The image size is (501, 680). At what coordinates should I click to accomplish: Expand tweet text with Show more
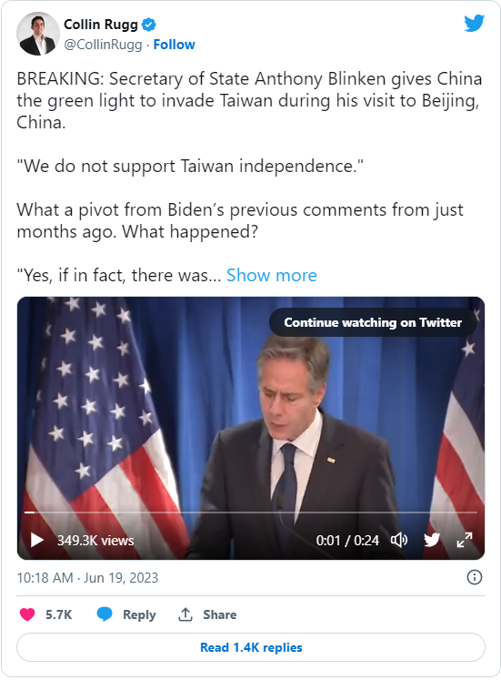(272, 275)
